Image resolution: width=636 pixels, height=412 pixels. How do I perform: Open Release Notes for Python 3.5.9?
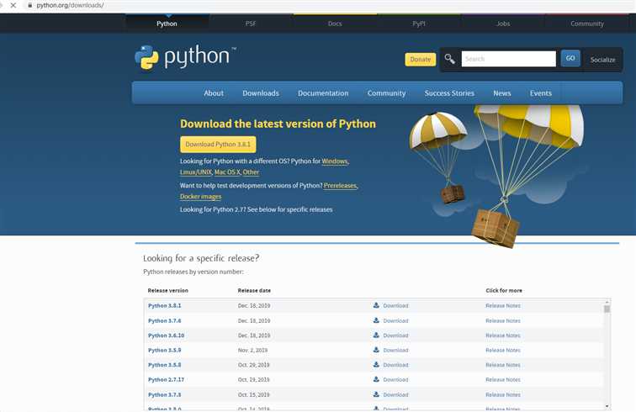click(x=503, y=350)
